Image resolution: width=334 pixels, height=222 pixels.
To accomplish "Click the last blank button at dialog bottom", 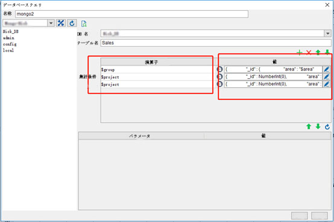I will [320, 215].
